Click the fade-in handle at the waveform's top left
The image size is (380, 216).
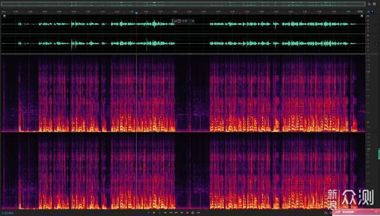pos(5,16)
